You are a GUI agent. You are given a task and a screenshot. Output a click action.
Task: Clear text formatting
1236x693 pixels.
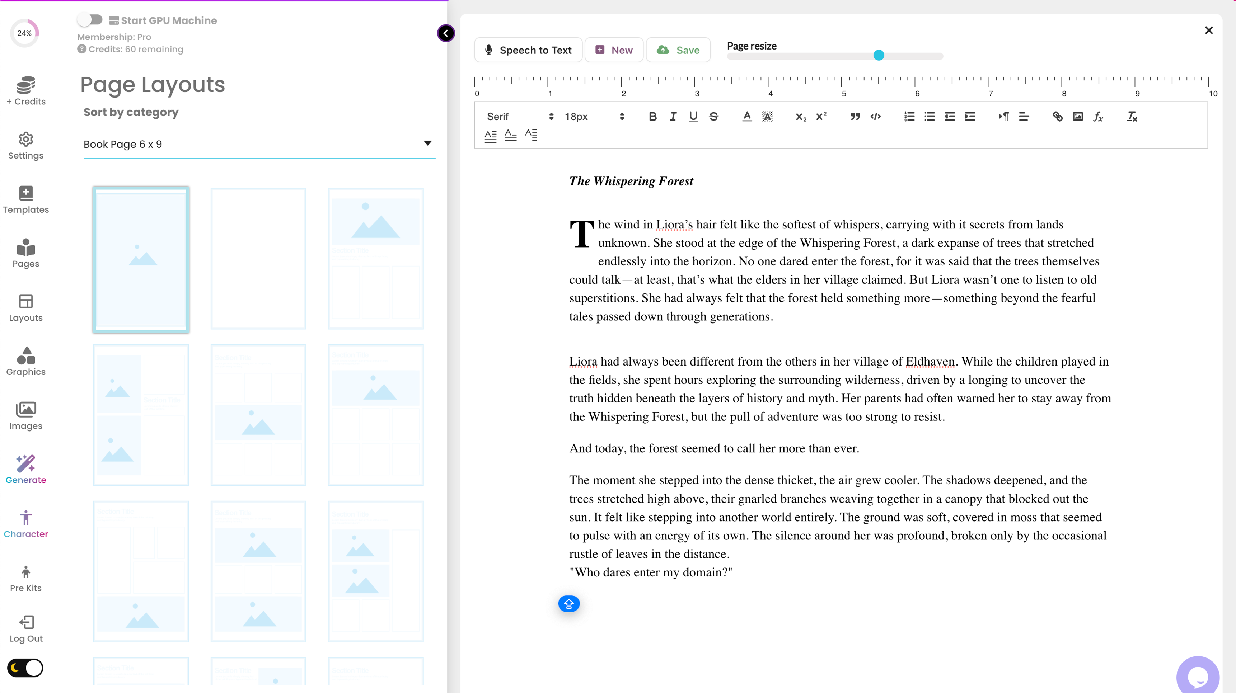click(1132, 117)
